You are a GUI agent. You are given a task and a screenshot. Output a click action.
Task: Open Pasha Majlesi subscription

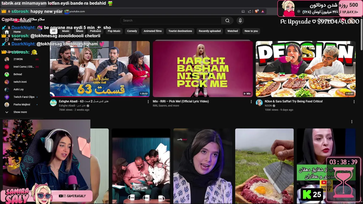pyautogui.click(x=22, y=105)
